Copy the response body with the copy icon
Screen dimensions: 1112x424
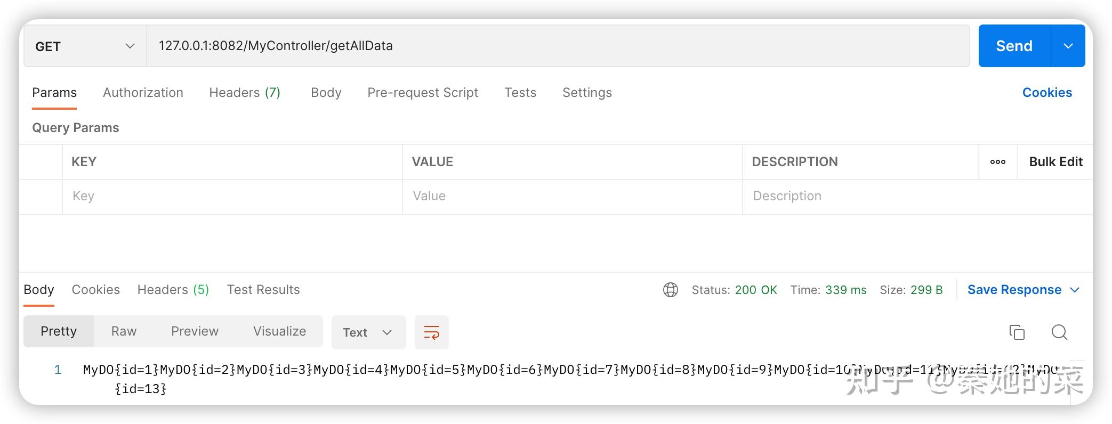coord(1017,332)
